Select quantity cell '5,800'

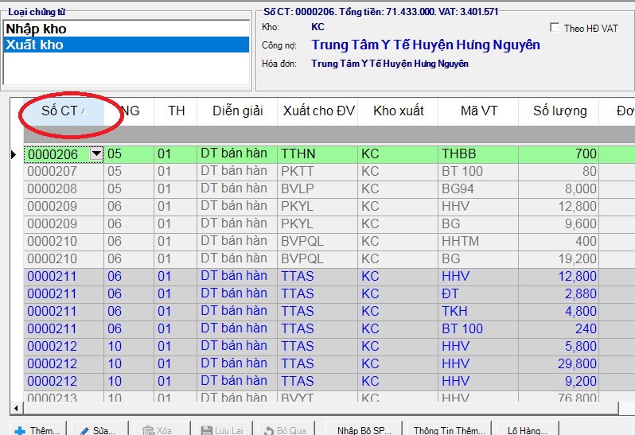point(559,346)
